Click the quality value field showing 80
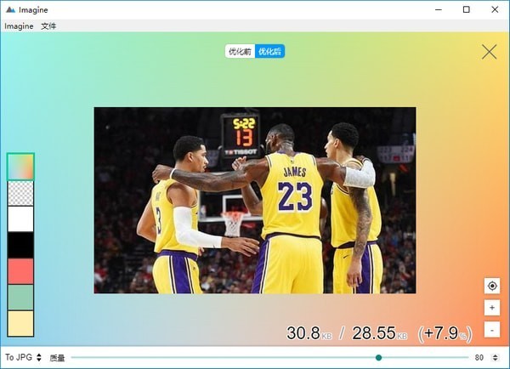 (479, 358)
